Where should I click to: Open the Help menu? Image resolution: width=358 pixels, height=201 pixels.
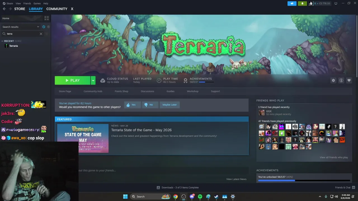pos(46,3)
